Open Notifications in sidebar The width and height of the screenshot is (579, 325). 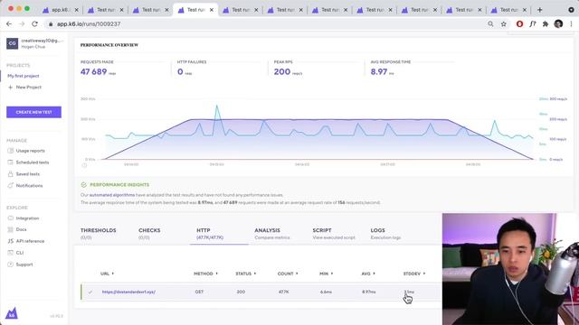pos(29,186)
